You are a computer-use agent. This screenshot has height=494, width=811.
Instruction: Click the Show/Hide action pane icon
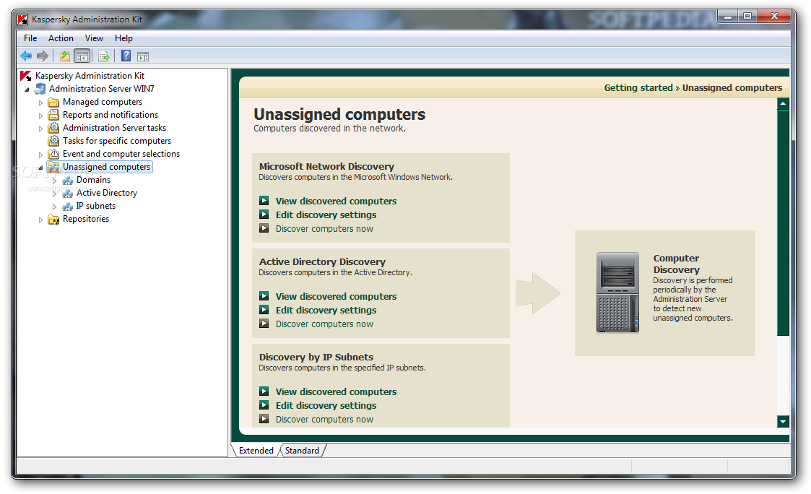pyautogui.click(x=143, y=56)
